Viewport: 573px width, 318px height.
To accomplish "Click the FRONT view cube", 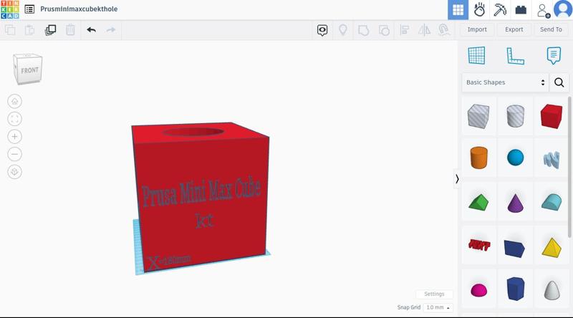I will tap(28, 69).
